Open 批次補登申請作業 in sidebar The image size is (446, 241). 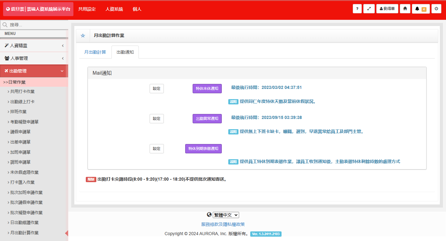26,213
